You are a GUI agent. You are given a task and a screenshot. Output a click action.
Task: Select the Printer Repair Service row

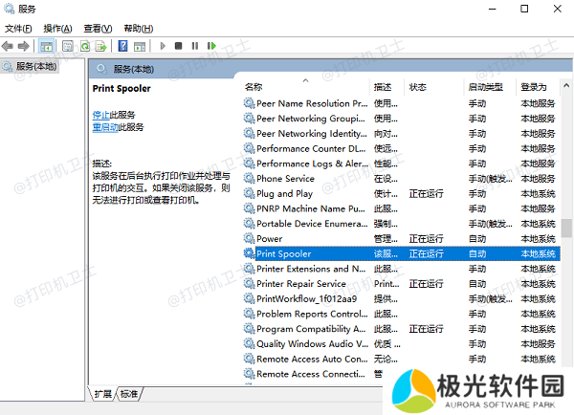coord(300,284)
